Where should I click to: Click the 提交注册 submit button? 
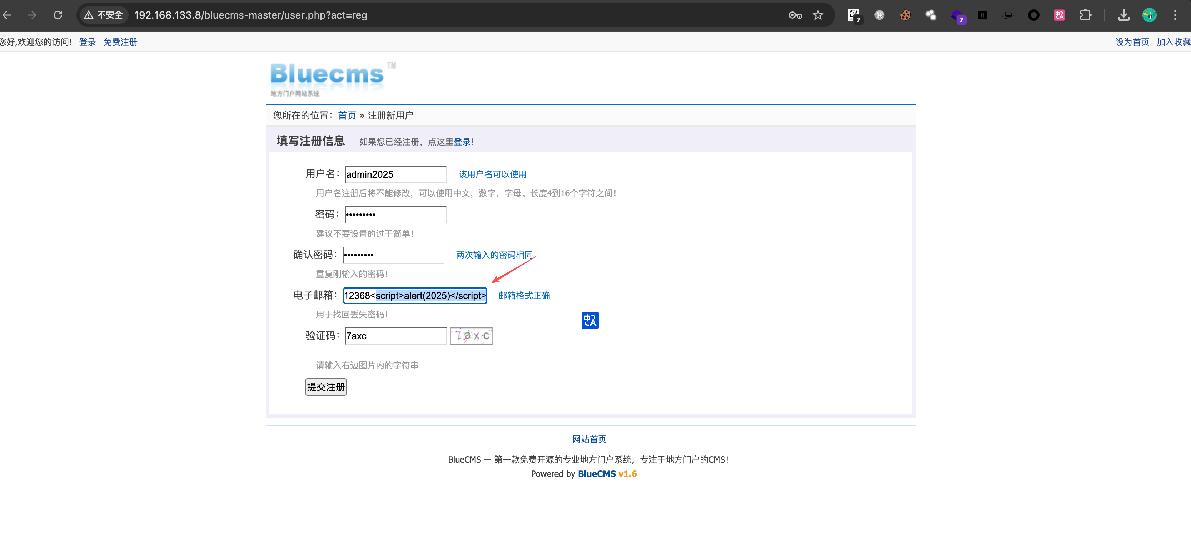[x=325, y=387]
